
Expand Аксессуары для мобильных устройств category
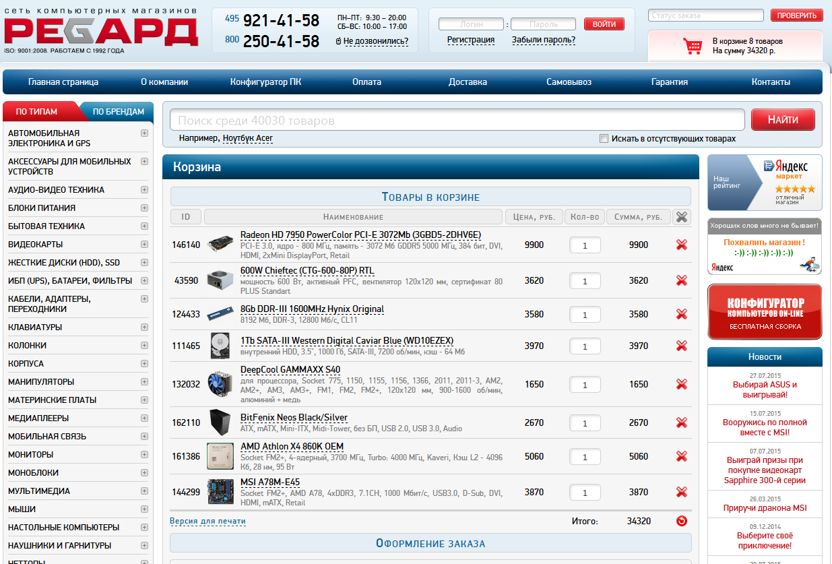[x=144, y=161]
